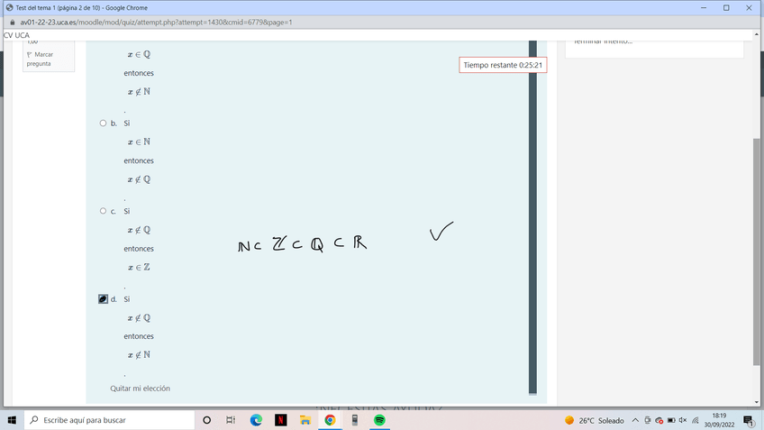Select answer option c radio button

[x=103, y=211]
